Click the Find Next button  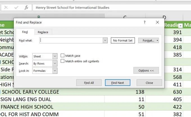click(117, 83)
